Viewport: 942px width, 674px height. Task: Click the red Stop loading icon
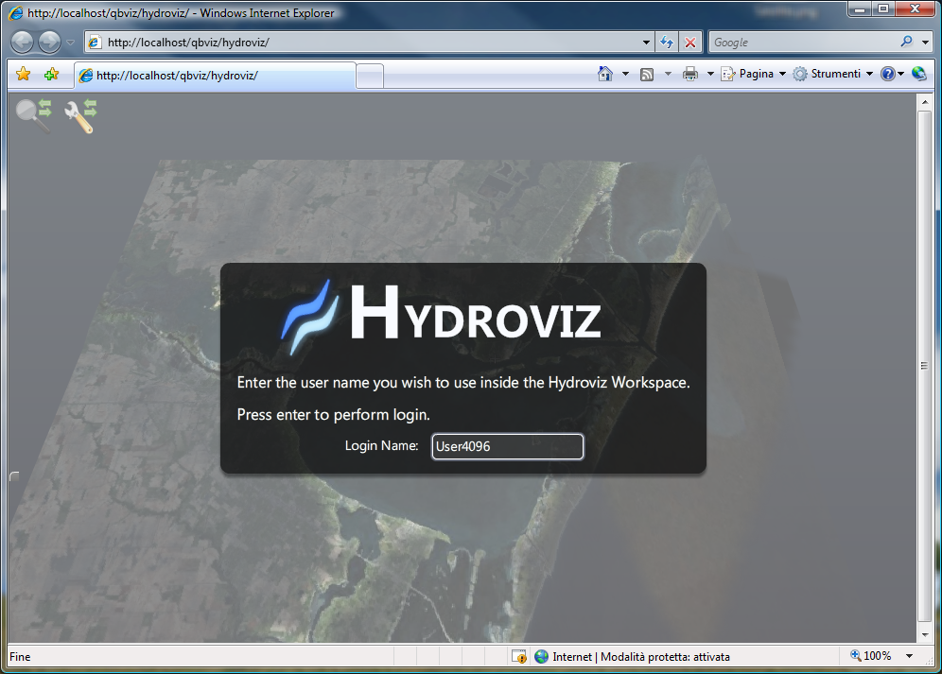coord(690,42)
